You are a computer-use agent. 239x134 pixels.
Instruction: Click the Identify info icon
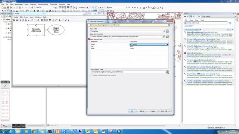pos(38,11)
